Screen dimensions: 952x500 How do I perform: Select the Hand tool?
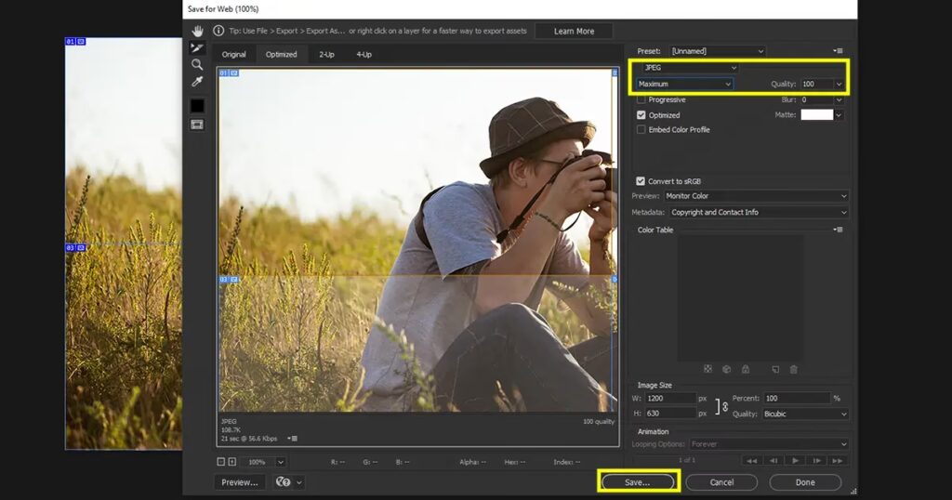[x=196, y=31]
